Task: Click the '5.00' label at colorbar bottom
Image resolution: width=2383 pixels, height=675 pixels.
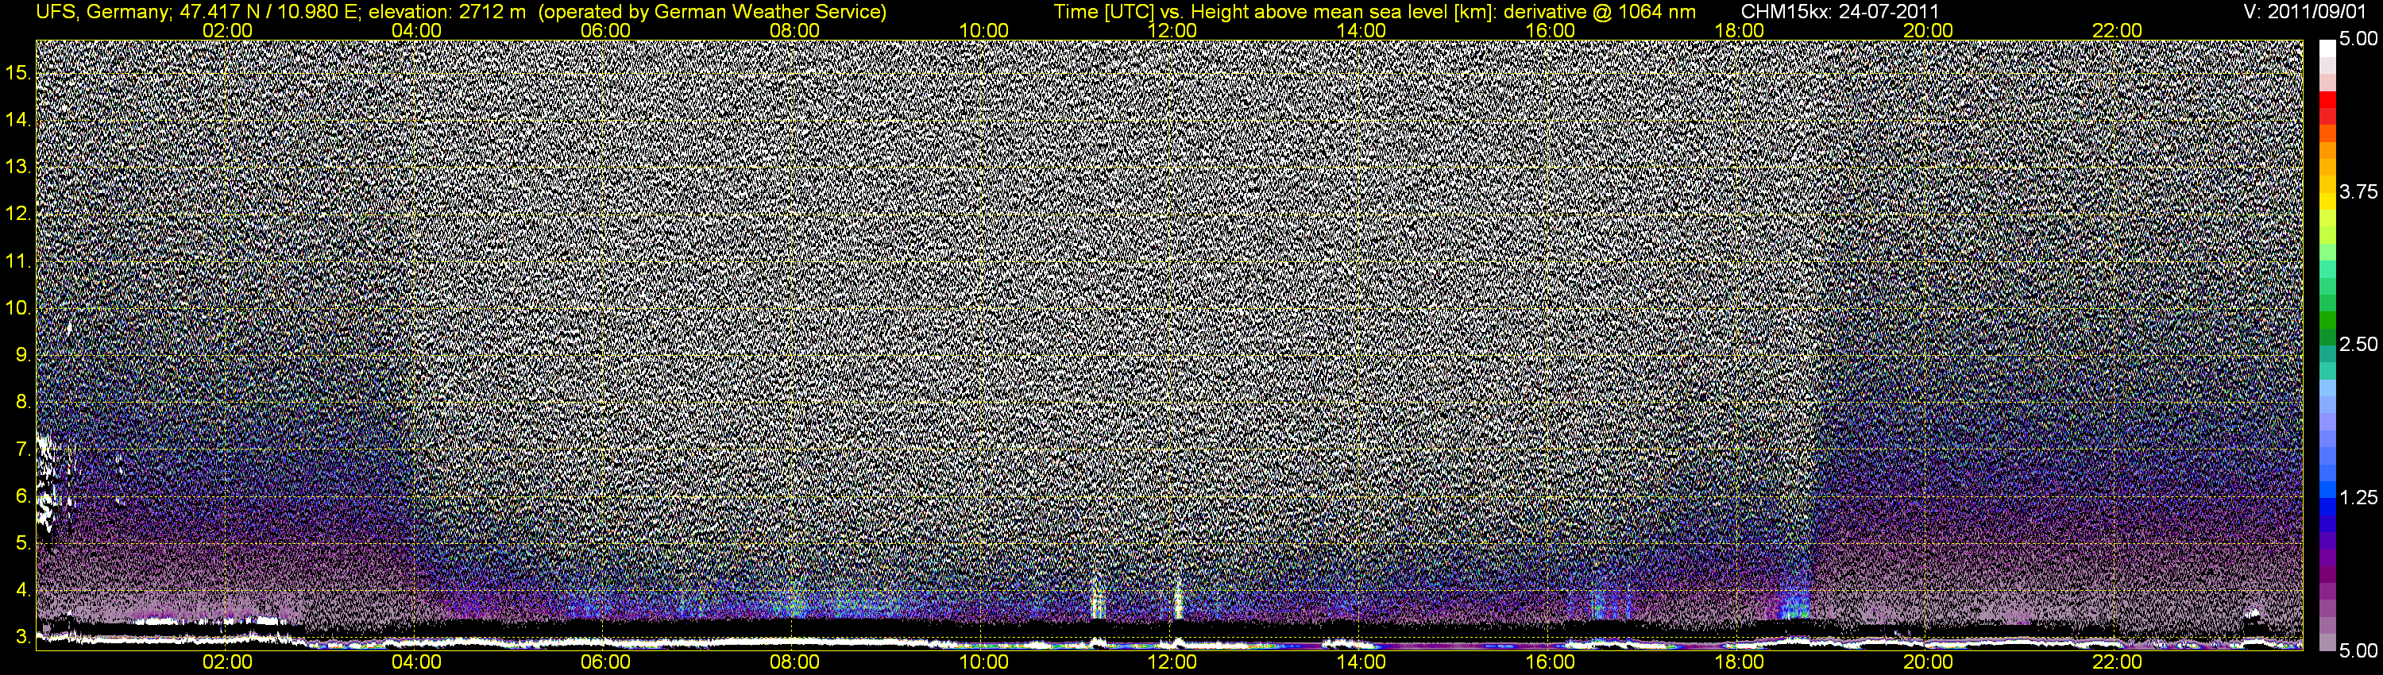Action: tap(2358, 651)
